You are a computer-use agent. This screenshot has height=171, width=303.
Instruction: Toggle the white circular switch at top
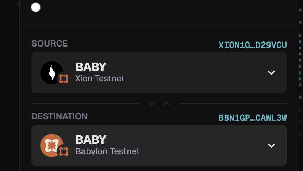(36, 7)
